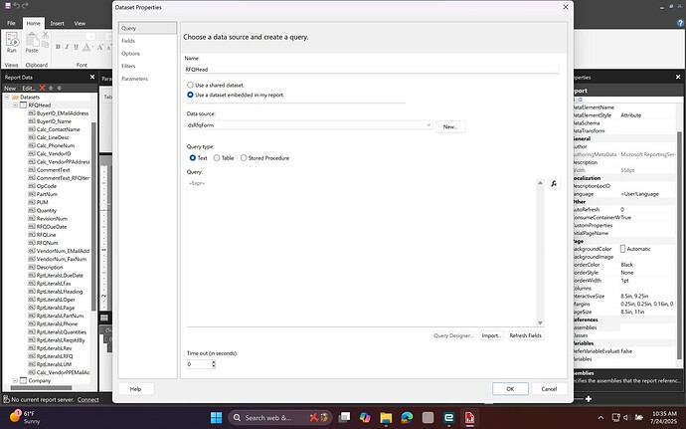The height and width of the screenshot is (429, 686).
Task: Open Microsoft Edge from taskbar
Action: 407,418
